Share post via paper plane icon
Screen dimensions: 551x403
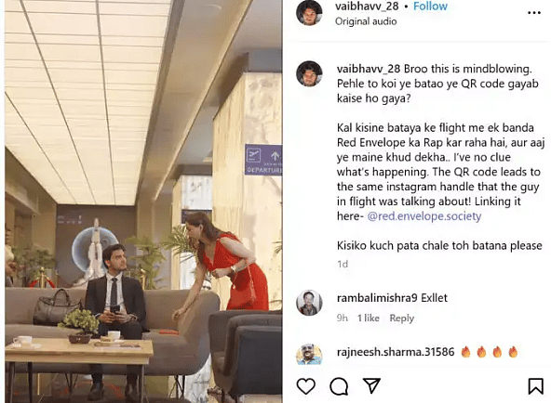pyautogui.click(x=371, y=385)
